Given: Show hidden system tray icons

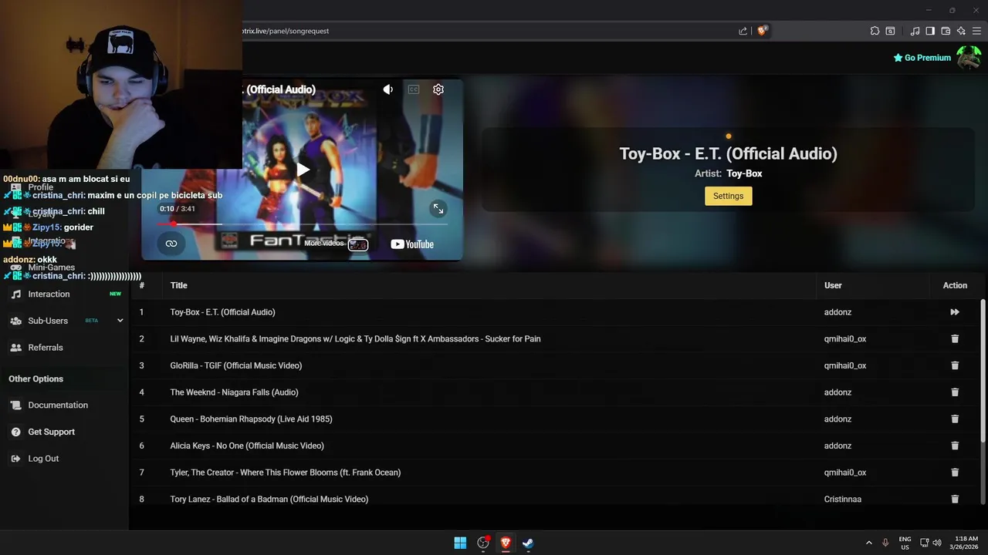Looking at the screenshot, I should tap(868, 543).
